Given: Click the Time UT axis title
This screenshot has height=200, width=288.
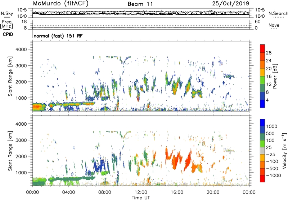Looking at the screenshot, I should (x=141, y=198).
